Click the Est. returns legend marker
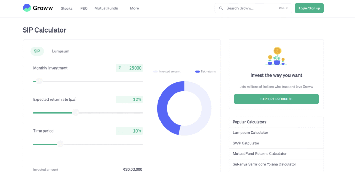The width and height of the screenshot is (355, 172). tap(197, 72)
